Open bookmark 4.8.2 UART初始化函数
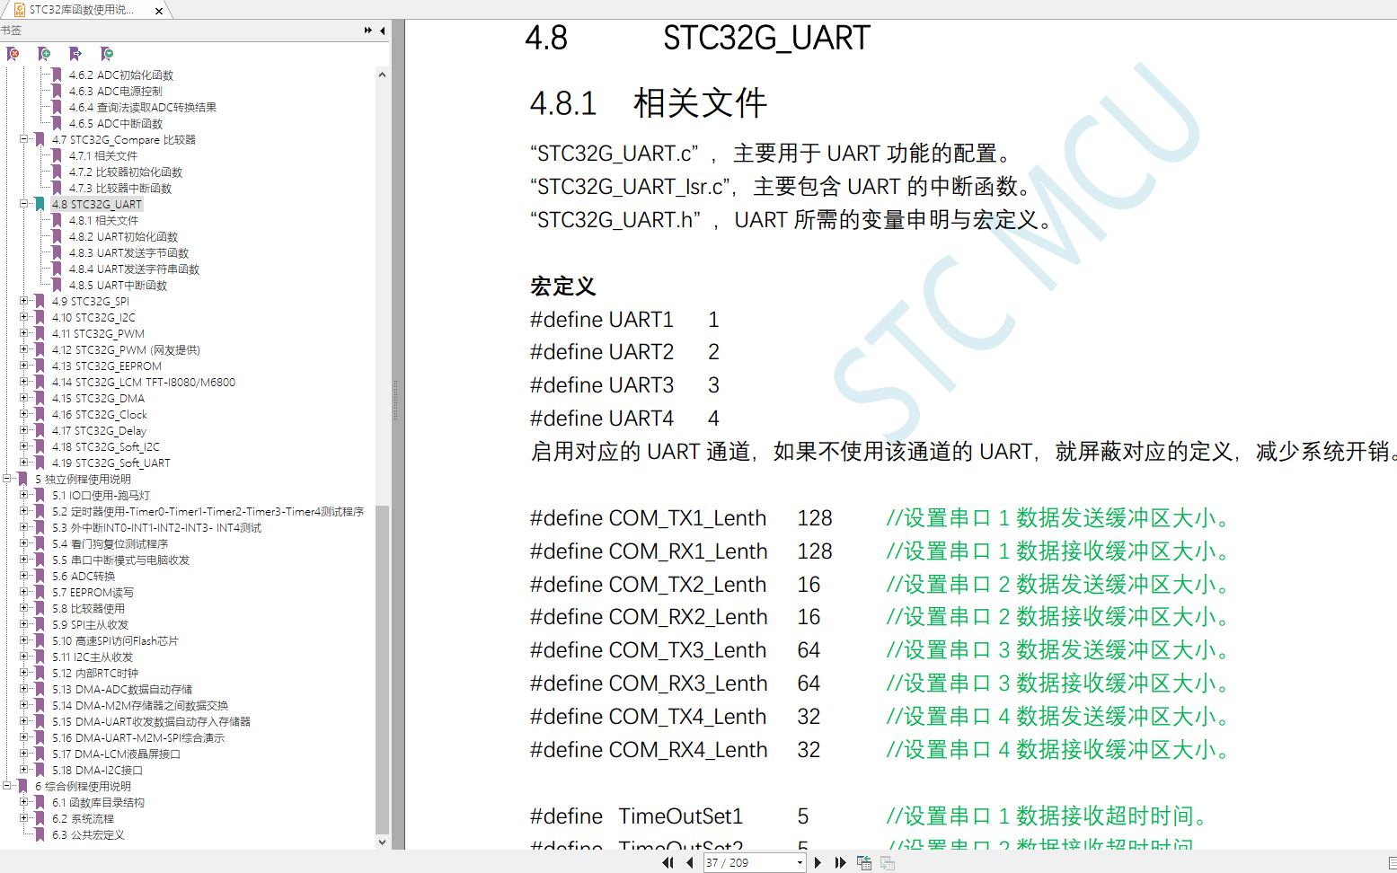The width and height of the screenshot is (1397, 873). point(123,237)
